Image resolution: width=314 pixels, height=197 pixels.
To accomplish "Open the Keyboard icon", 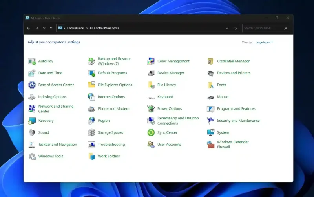I will pyautogui.click(x=151, y=98).
